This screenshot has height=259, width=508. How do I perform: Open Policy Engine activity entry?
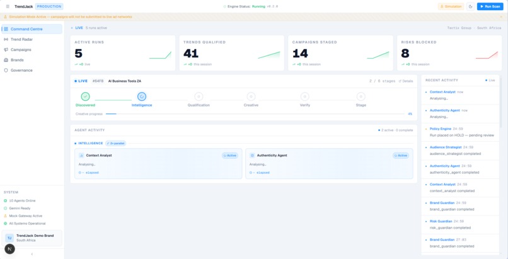460,132
